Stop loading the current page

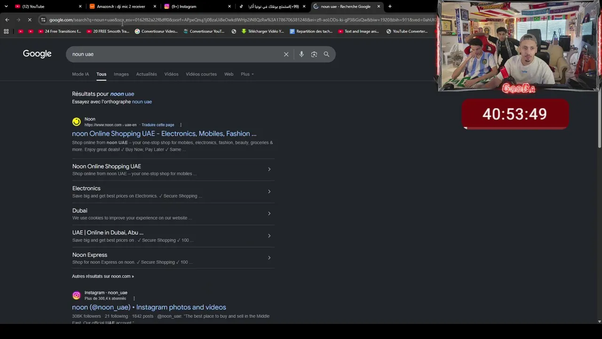click(29, 20)
